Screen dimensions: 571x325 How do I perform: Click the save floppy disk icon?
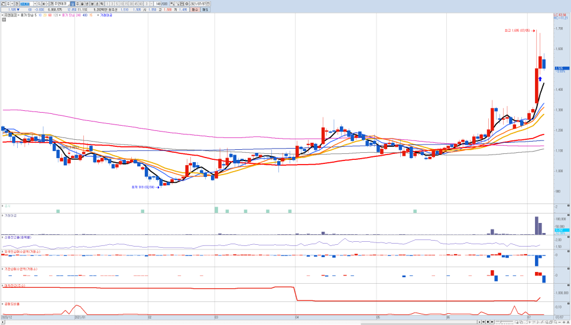[x=181, y=4]
